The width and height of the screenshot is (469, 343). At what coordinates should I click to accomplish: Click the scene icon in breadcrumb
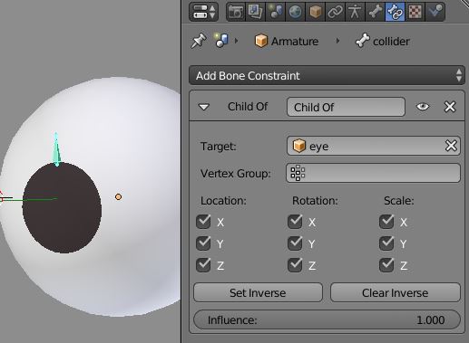coord(221,41)
